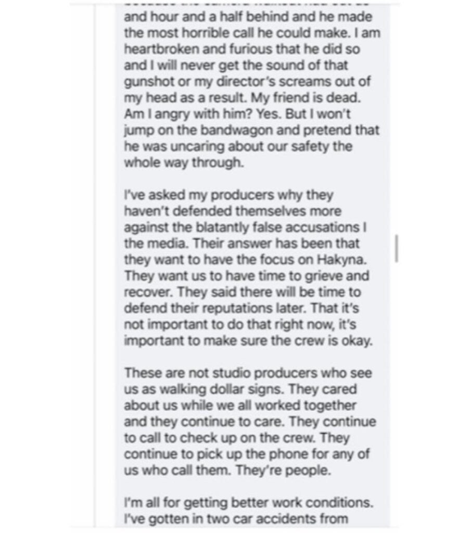Click the phrase "sure the crew is okay."
Viewport: 470px width, 533px height.
pyautogui.click(x=306, y=341)
